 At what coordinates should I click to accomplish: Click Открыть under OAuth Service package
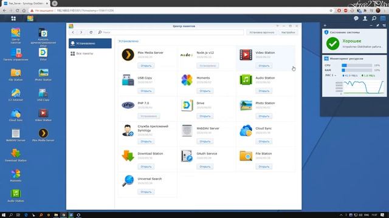tap(205, 167)
